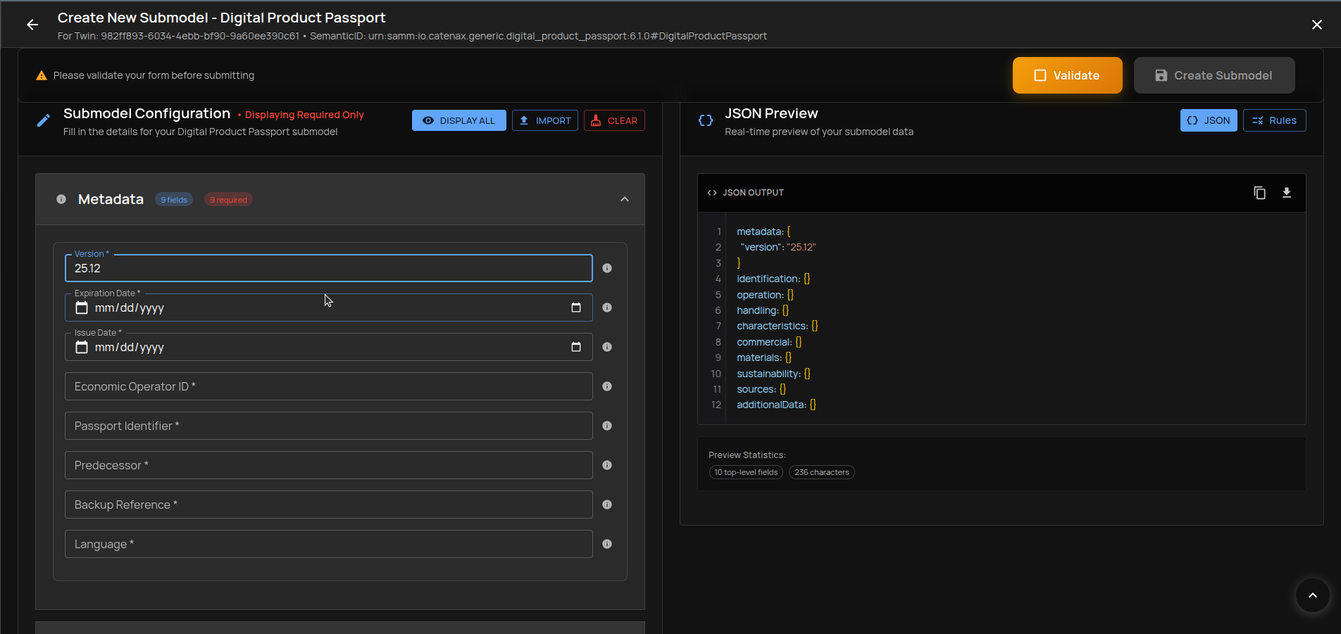Click info icon beside Language field
The width and height of the screenshot is (1341, 634).
tap(606, 544)
